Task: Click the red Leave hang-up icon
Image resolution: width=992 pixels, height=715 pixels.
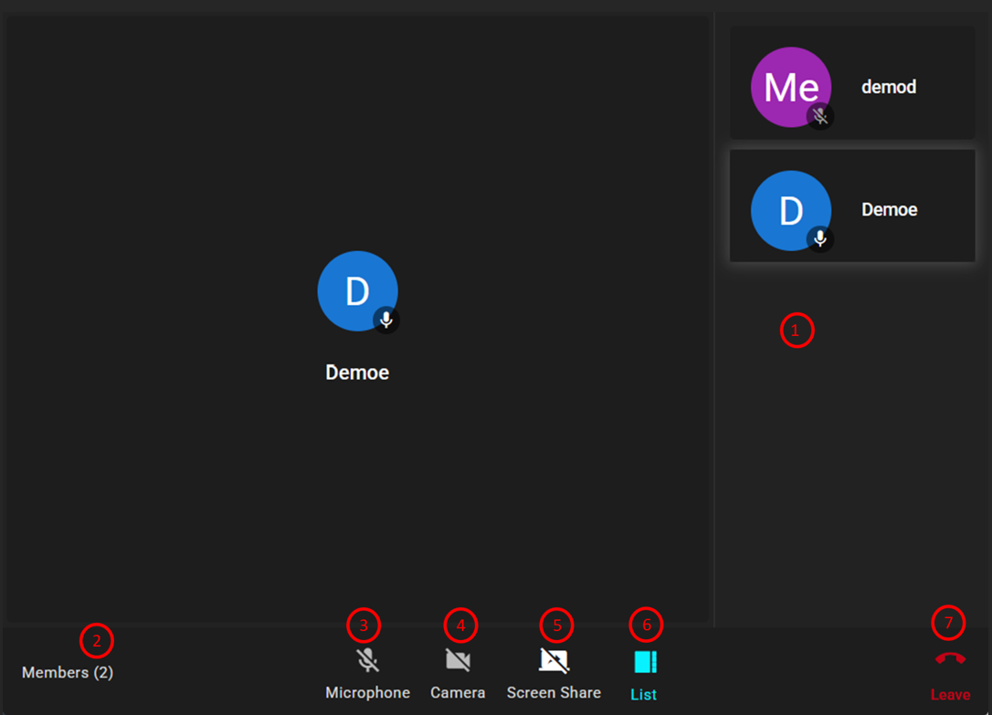Action: click(950, 659)
